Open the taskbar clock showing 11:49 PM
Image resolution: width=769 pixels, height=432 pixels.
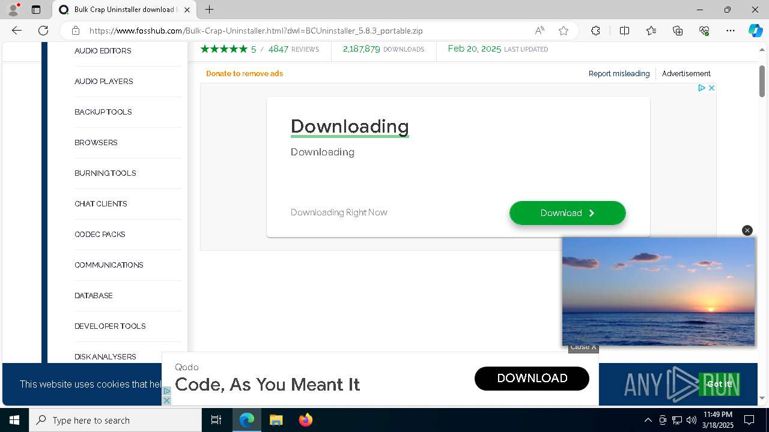point(718,420)
